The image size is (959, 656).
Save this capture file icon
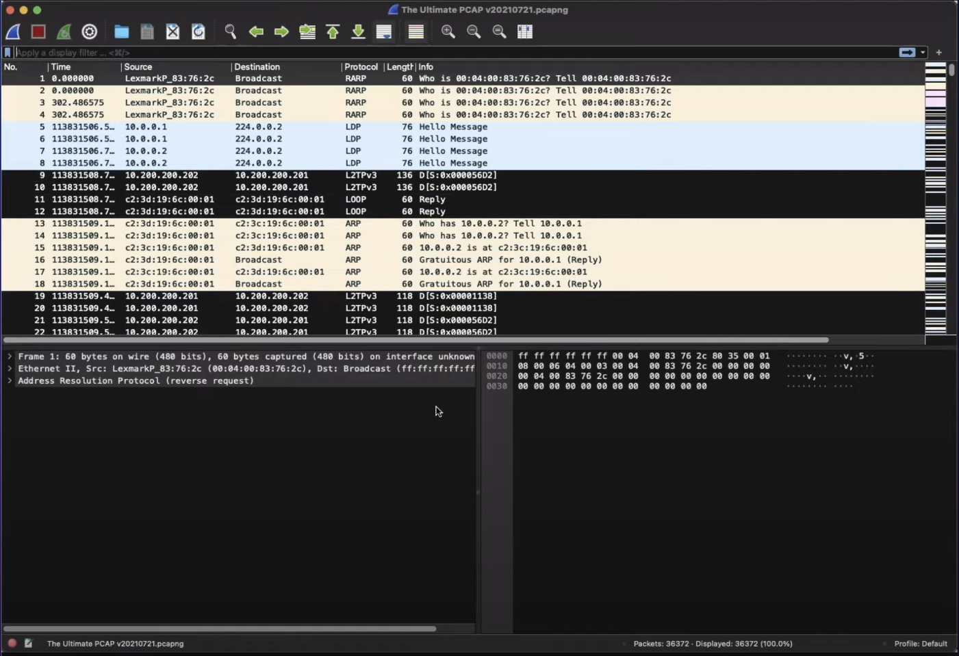click(147, 31)
